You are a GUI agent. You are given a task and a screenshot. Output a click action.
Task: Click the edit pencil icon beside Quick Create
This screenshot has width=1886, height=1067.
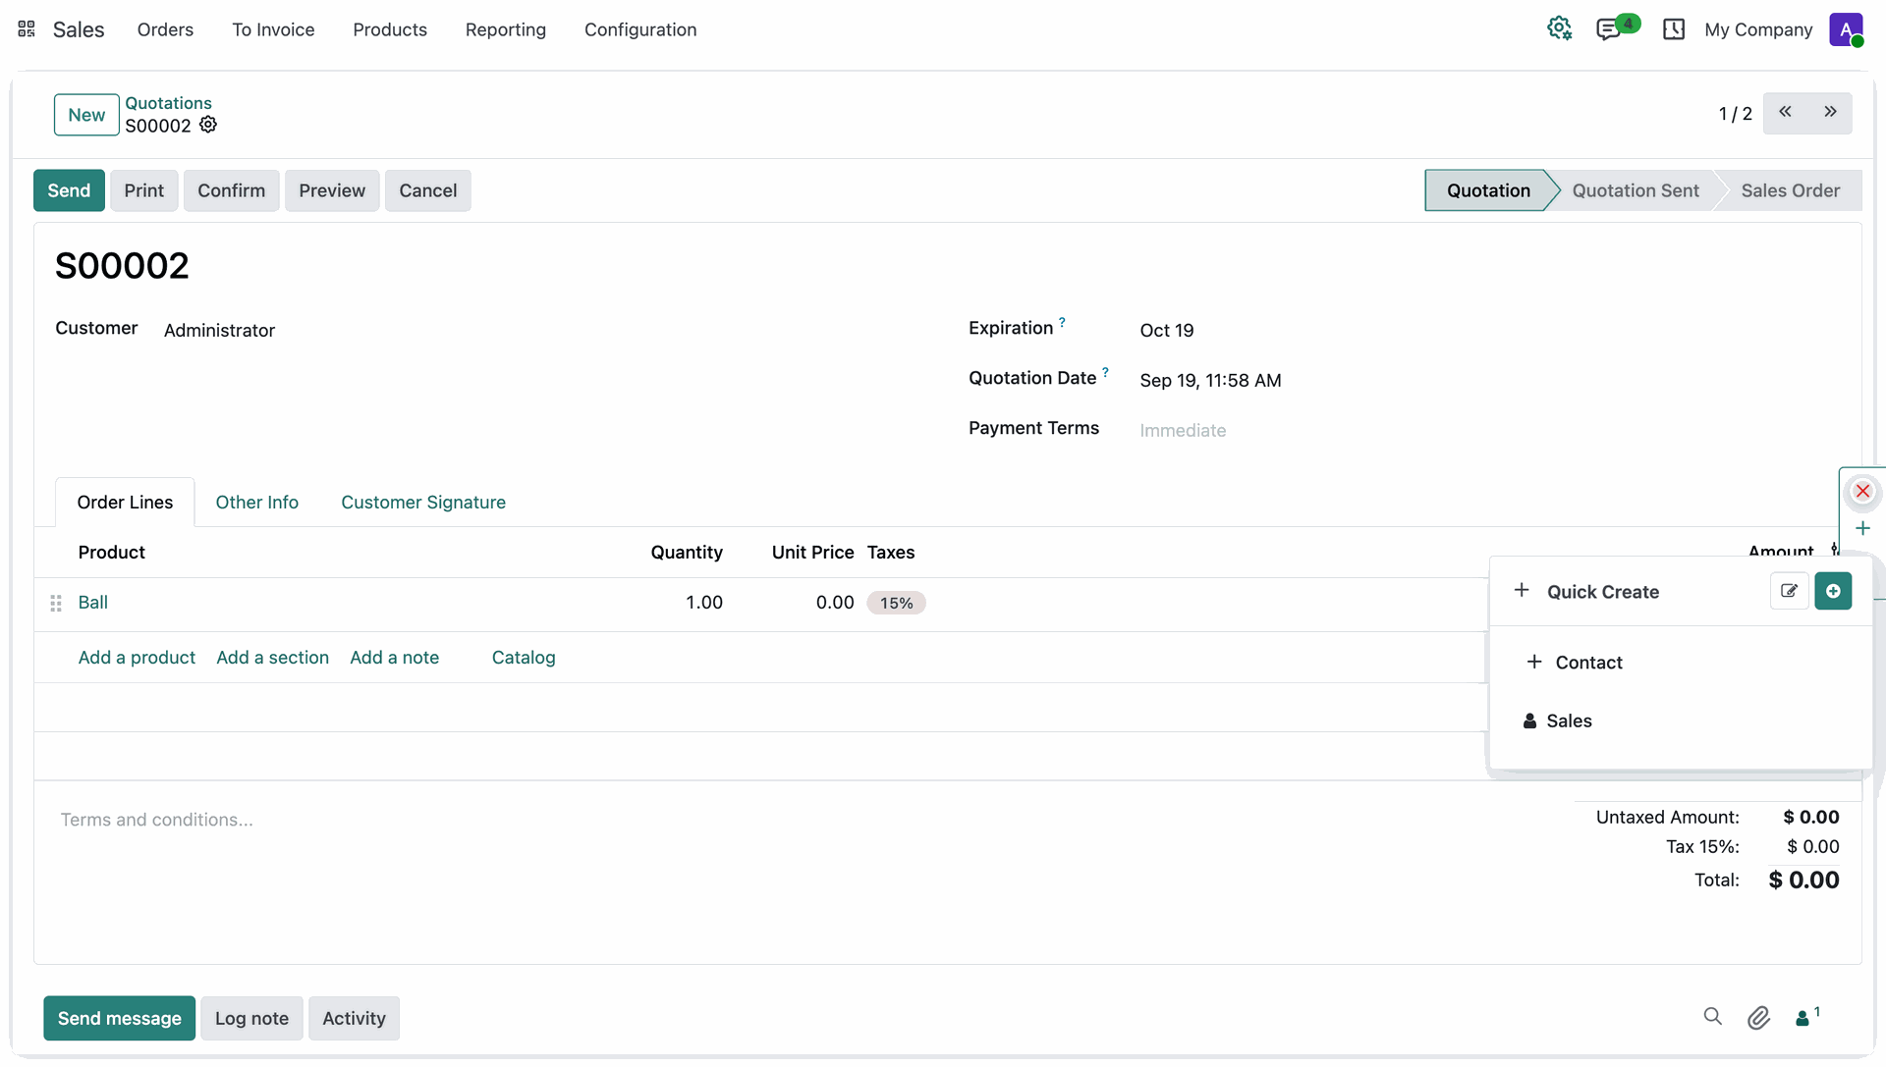tap(1789, 591)
